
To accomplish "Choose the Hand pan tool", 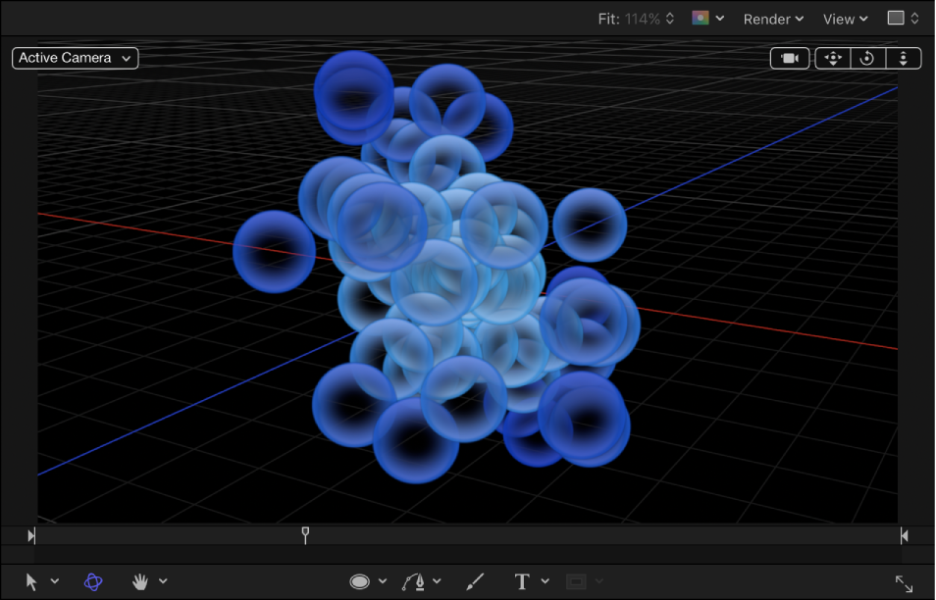I will (138, 581).
